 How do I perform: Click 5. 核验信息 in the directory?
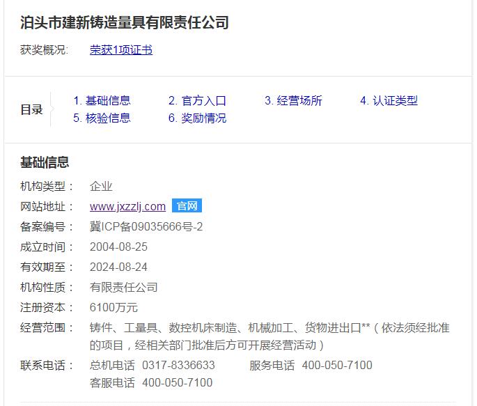(102, 118)
